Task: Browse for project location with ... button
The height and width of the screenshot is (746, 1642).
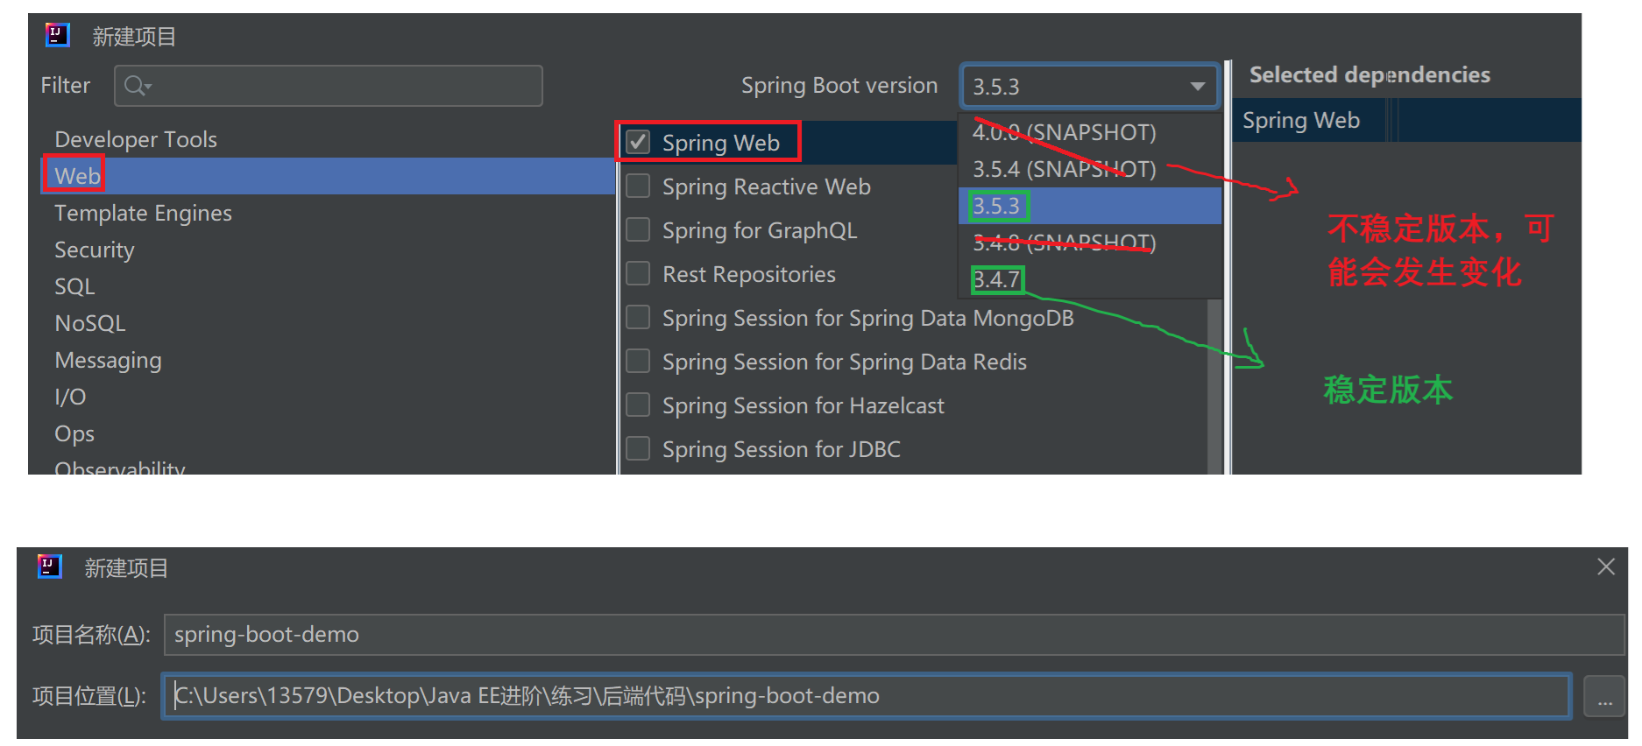Action: click(x=1604, y=697)
